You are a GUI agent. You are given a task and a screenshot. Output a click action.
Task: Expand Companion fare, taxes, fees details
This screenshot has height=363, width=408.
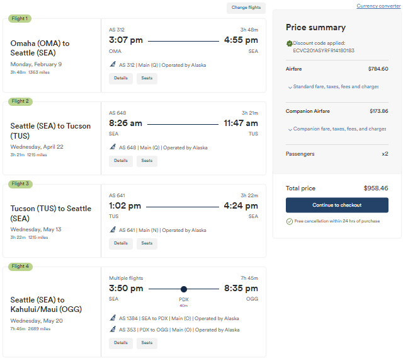337,129
